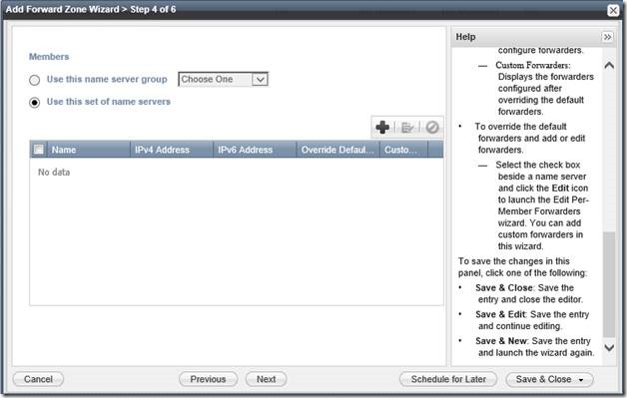Image resolution: width=627 pixels, height=398 pixels.
Task: Click the Cancel button
Action: coord(38,379)
